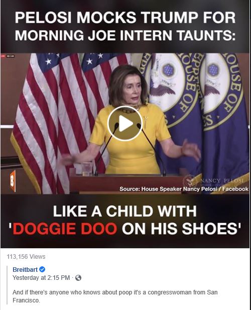Click the red DOGGIE DOO text

click(x=65, y=228)
